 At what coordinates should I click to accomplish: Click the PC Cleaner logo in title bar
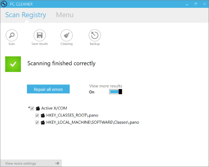click(x=4, y=4)
